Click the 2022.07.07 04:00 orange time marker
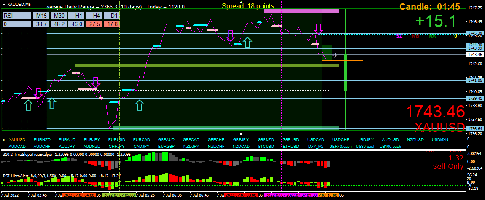 coord(78,195)
